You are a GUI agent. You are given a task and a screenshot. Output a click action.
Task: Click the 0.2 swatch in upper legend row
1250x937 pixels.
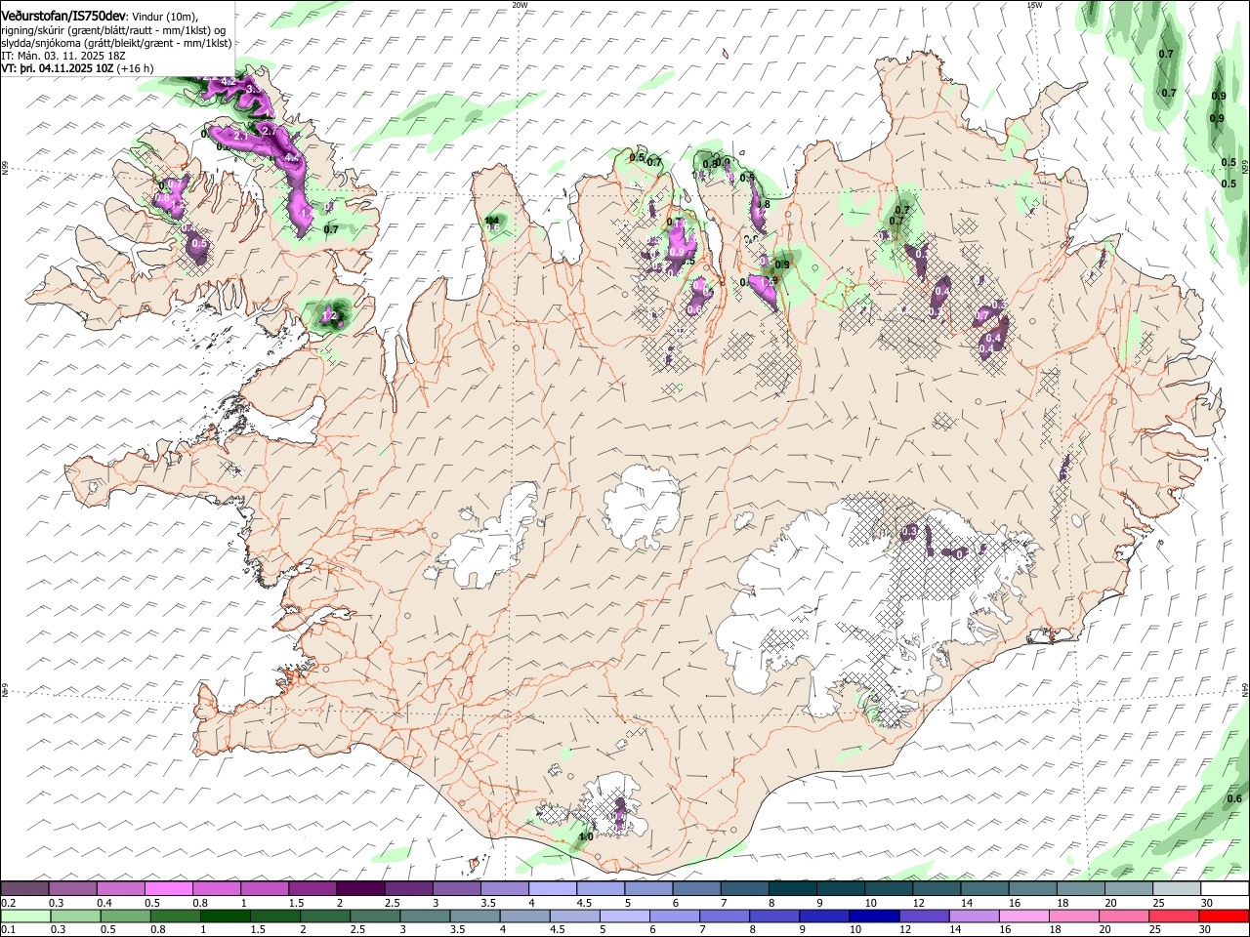pyautogui.click(x=24, y=889)
